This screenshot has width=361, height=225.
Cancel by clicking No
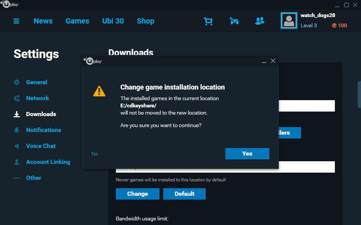(x=94, y=154)
